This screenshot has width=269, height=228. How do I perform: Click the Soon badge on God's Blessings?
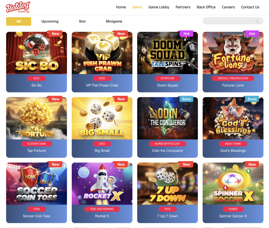252,99
